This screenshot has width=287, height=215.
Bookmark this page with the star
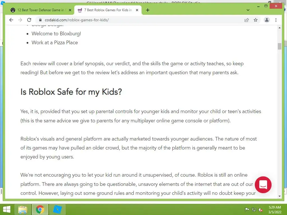click(256, 20)
